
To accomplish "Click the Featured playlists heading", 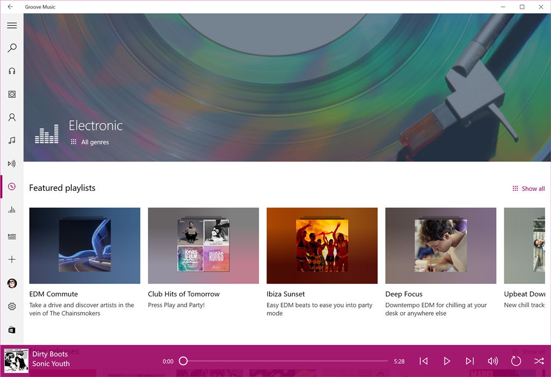I will (62, 188).
